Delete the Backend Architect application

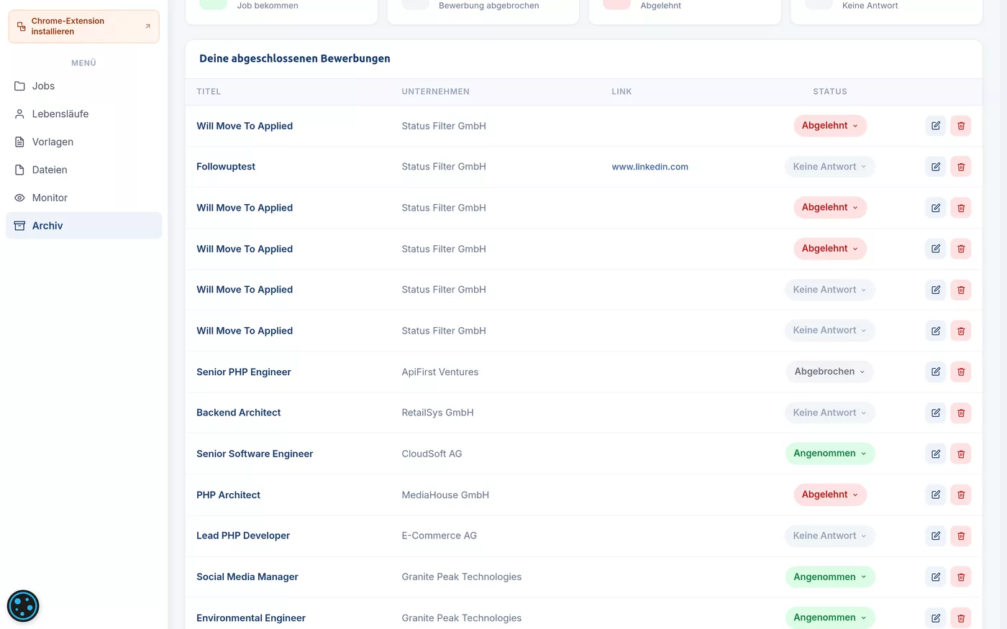[x=961, y=413]
